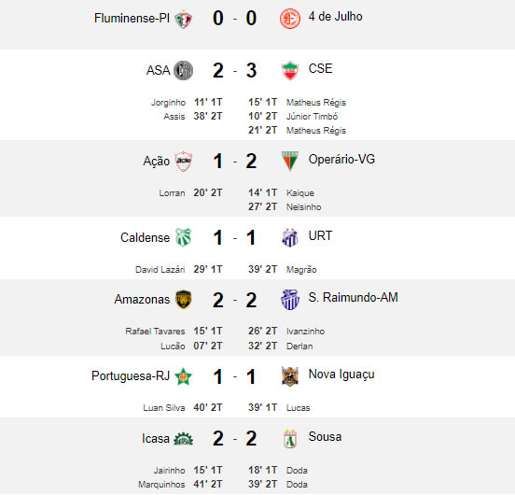Select the Nova Iguaçu badge
The height and width of the screenshot is (495, 515).
pyautogui.click(x=290, y=376)
